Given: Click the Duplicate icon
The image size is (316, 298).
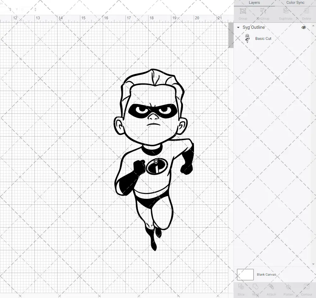Looking at the screenshot, I should (x=285, y=13).
